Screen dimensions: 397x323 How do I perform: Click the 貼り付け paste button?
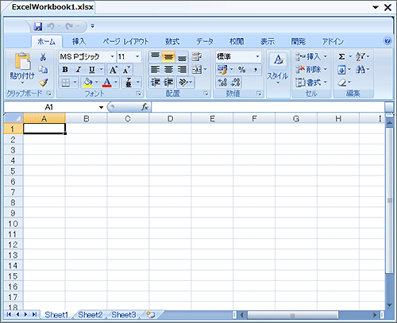pyautogui.click(x=22, y=68)
